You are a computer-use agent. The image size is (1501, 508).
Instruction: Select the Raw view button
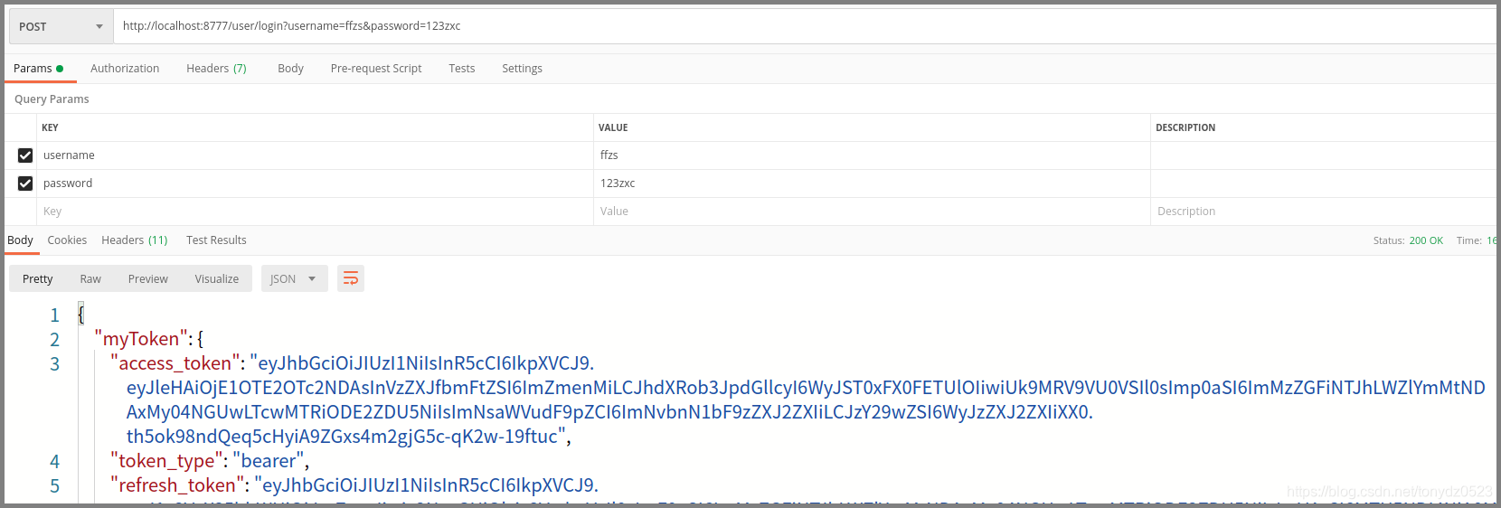point(90,279)
